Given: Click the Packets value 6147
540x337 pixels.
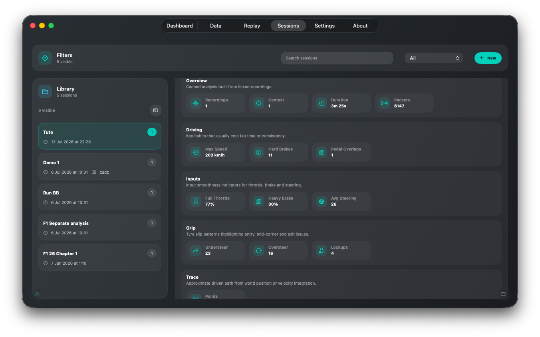Looking at the screenshot, I should (x=399, y=106).
